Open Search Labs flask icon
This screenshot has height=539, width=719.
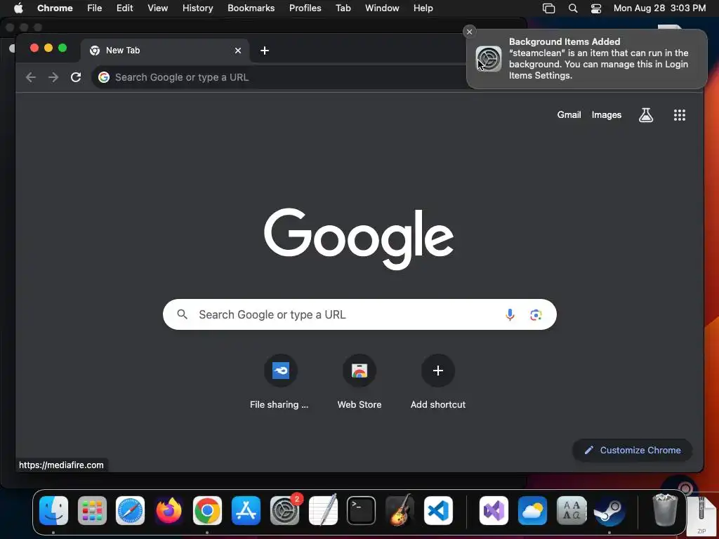click(x=646, y=115)
